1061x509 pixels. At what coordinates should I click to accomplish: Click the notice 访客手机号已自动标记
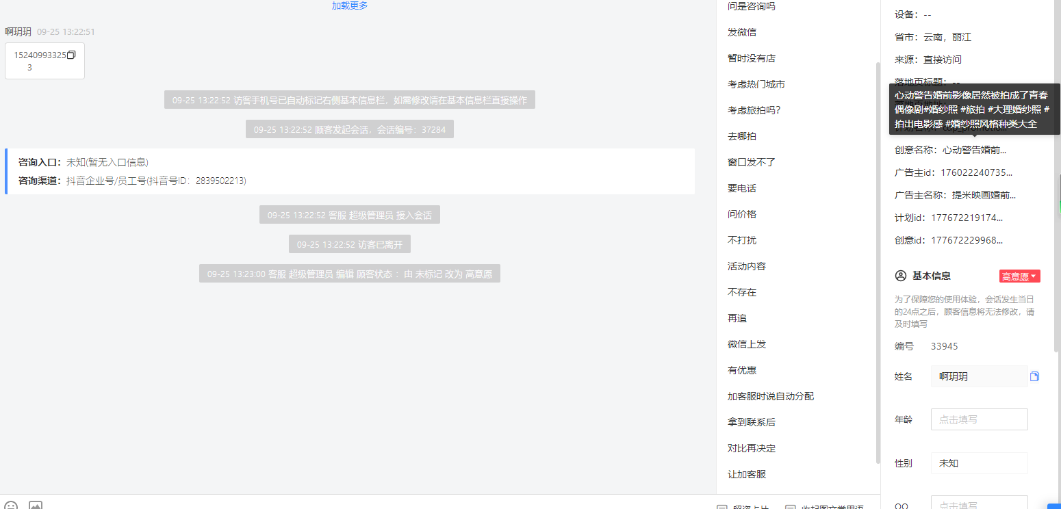(350, 100)
